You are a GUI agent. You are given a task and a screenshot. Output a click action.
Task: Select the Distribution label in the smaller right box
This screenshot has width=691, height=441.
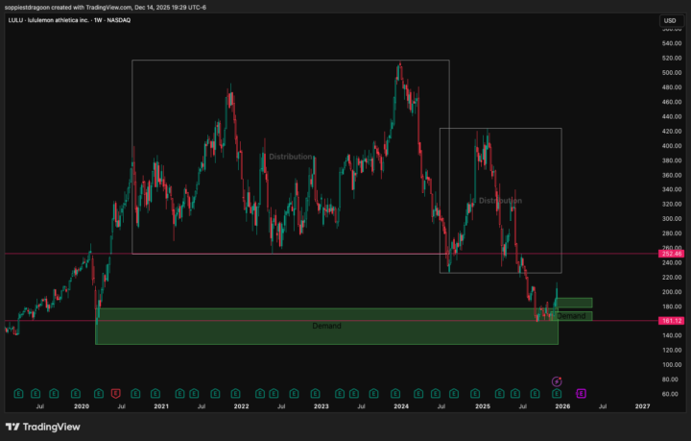click(500, 201)
